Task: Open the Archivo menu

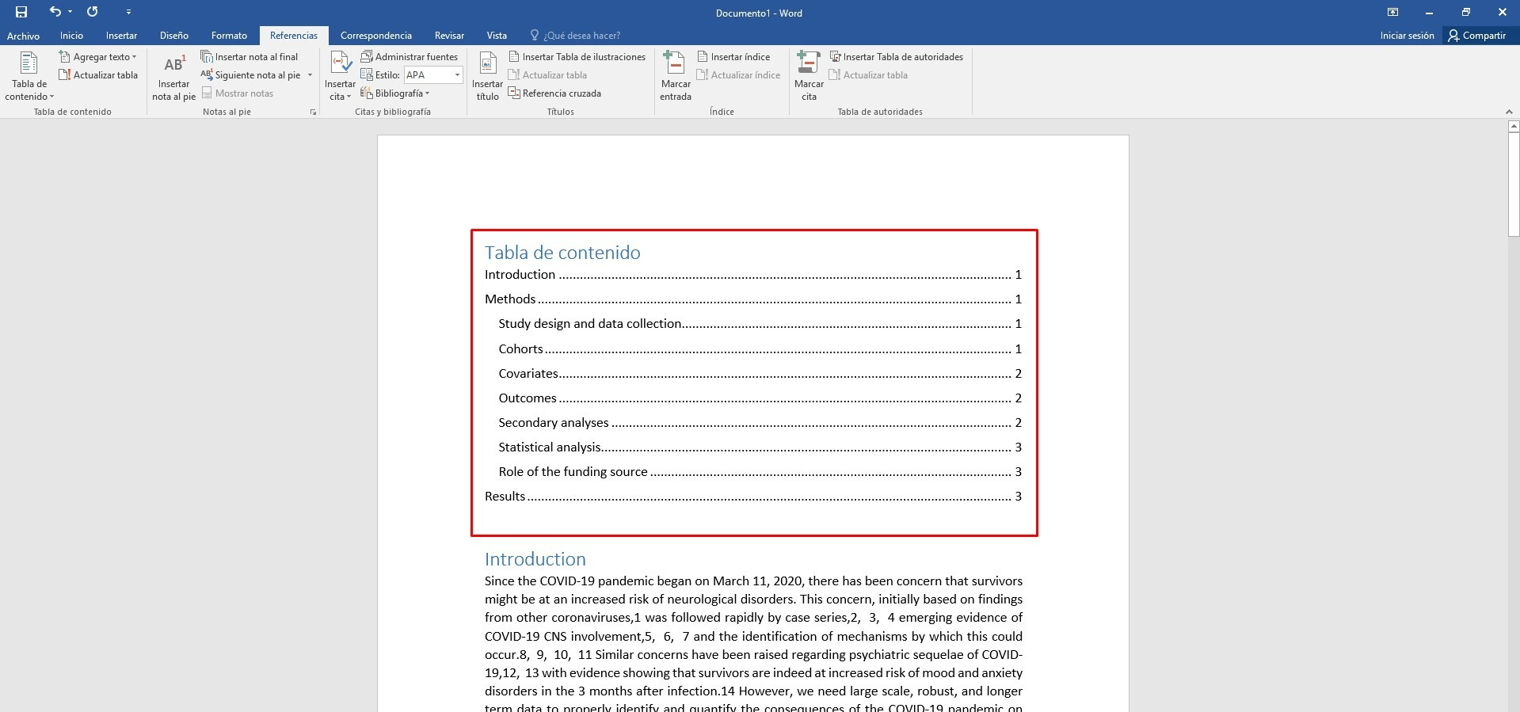Action: 23,36
